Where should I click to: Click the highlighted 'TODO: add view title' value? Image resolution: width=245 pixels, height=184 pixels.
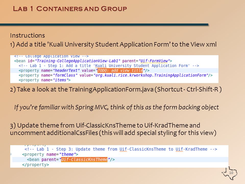click(120, 71)
